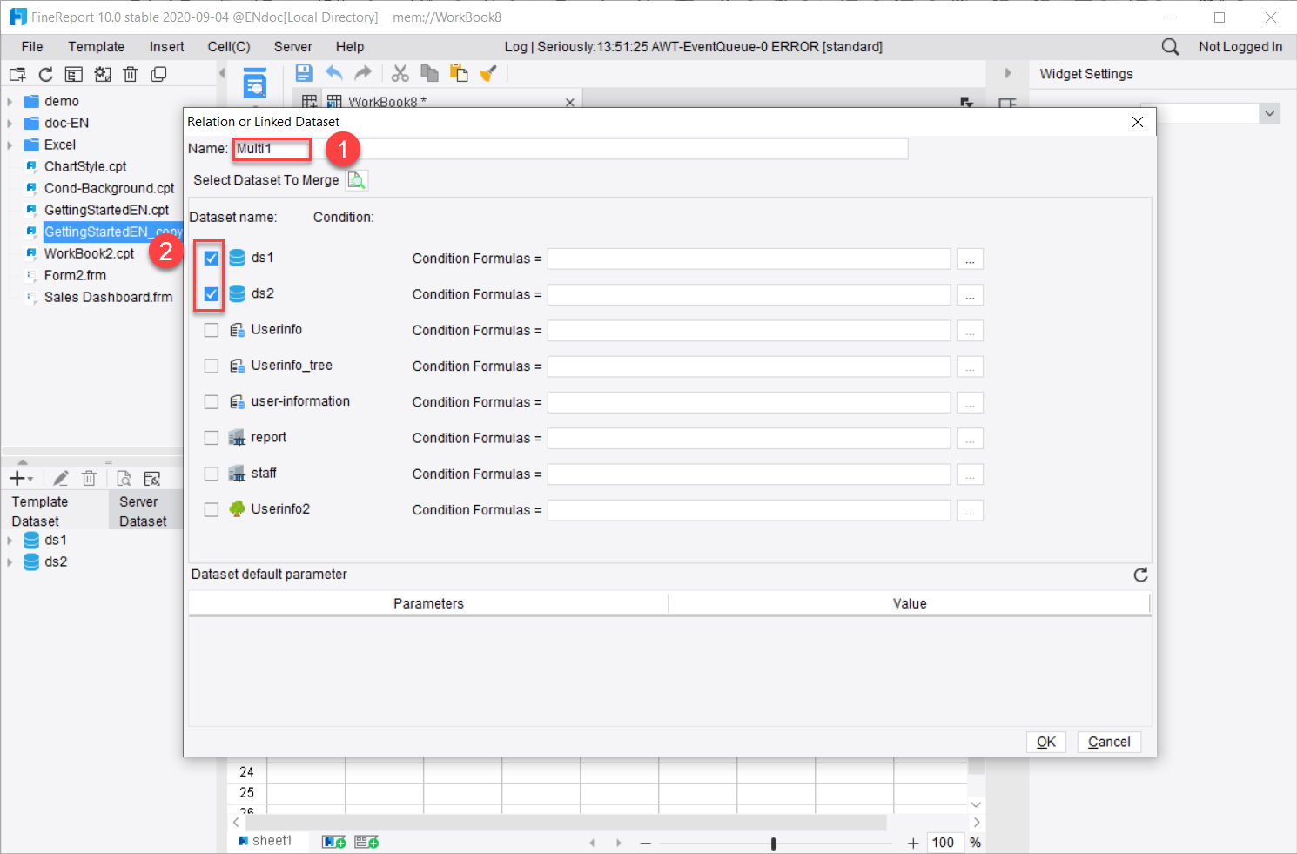The image size is (1297, 854).
Task: Open the Widget Settings dropdown
Action: (1270, 113)
